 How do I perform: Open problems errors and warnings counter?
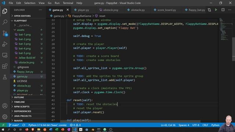(75, 125)
